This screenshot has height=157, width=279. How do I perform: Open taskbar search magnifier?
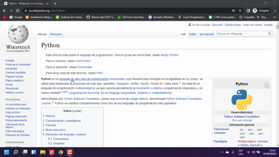click(x=16, y=152)
